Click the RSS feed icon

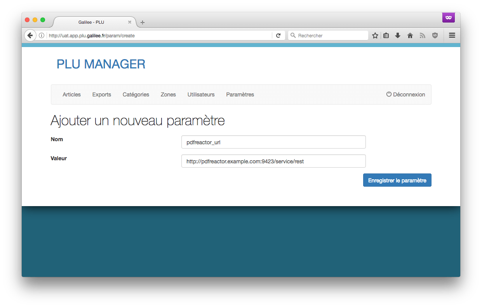(423, 35)
